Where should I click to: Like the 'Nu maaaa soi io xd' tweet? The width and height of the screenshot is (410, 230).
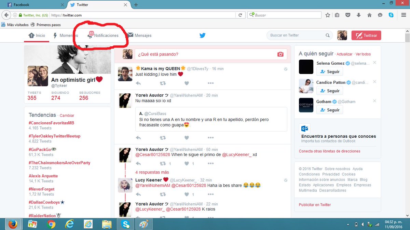coord(187,138)
